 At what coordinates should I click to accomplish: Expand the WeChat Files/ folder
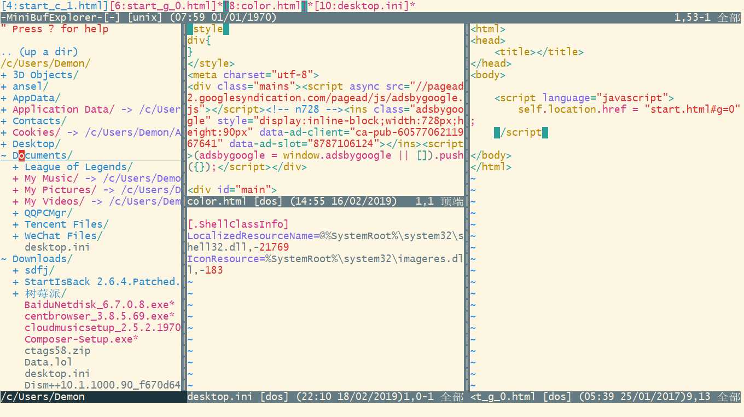pos(57,236)
